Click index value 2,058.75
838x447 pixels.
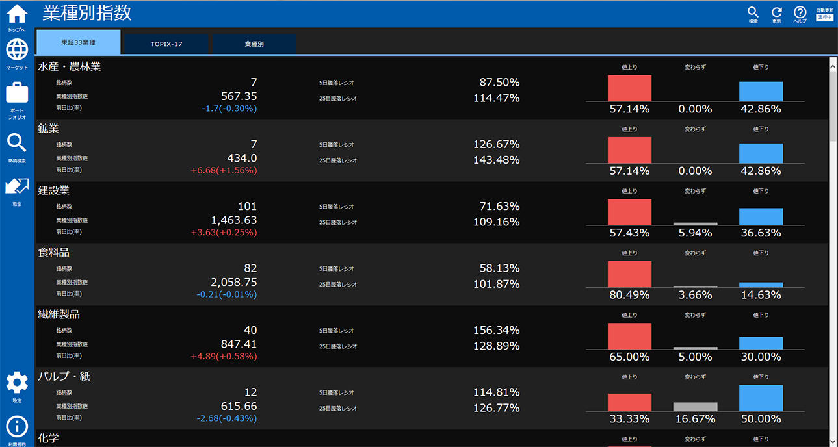click(x=234, y=282)
